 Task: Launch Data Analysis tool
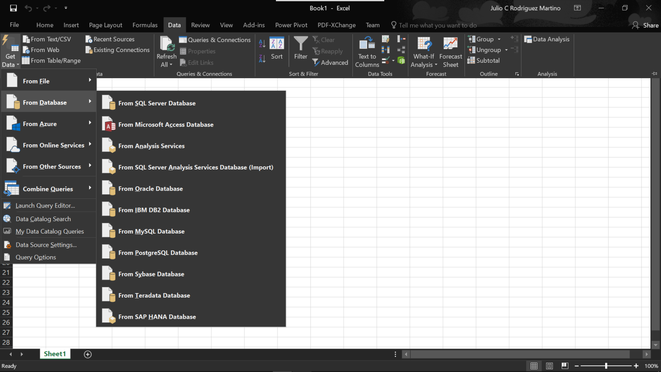click(547, 39)
